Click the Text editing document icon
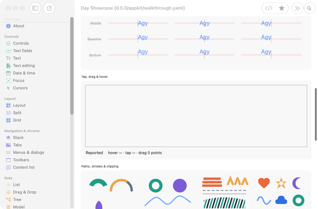Viewport: 318px width, 209px height. coord(8,66)
